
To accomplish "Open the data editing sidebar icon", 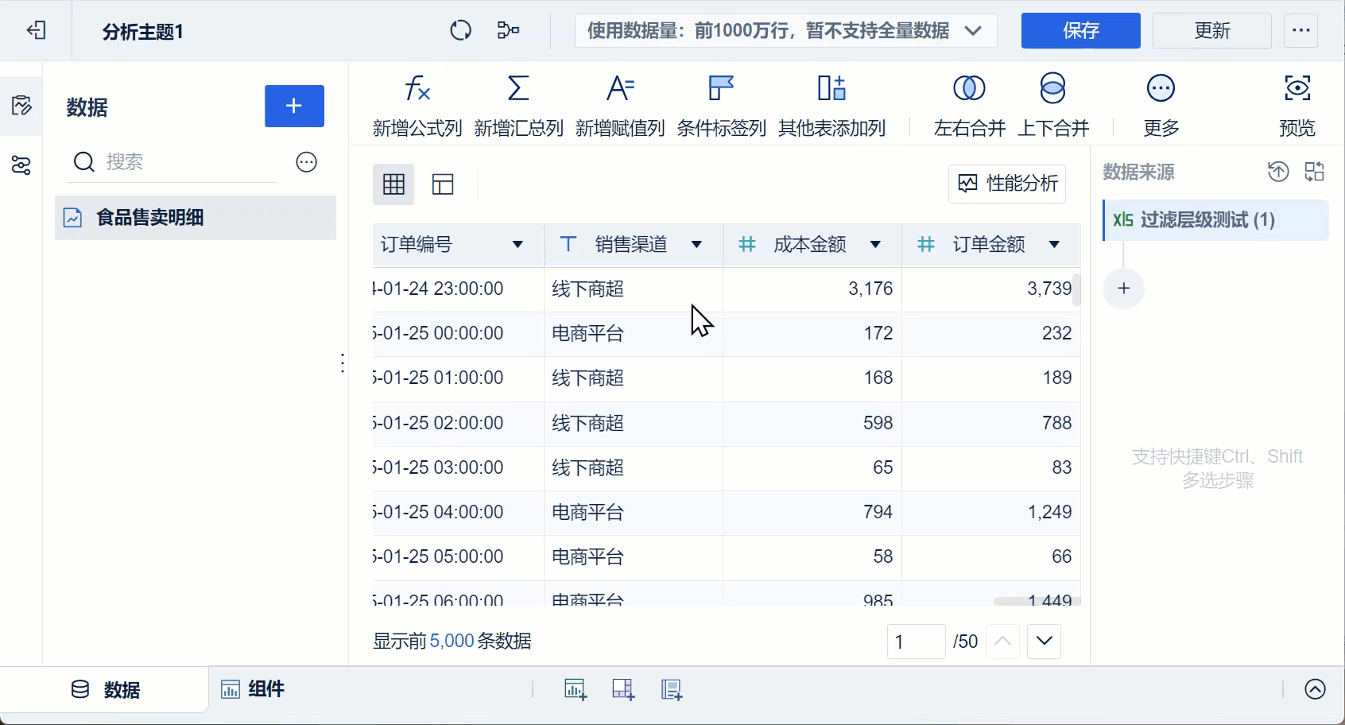I will coord(21,106).
